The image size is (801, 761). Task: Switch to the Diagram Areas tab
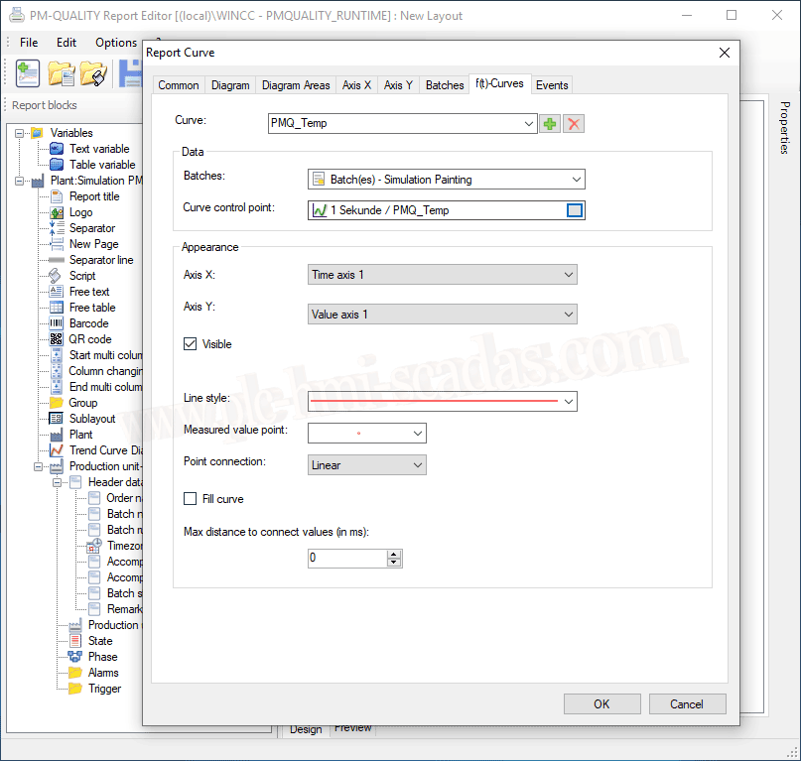[296, 85]
